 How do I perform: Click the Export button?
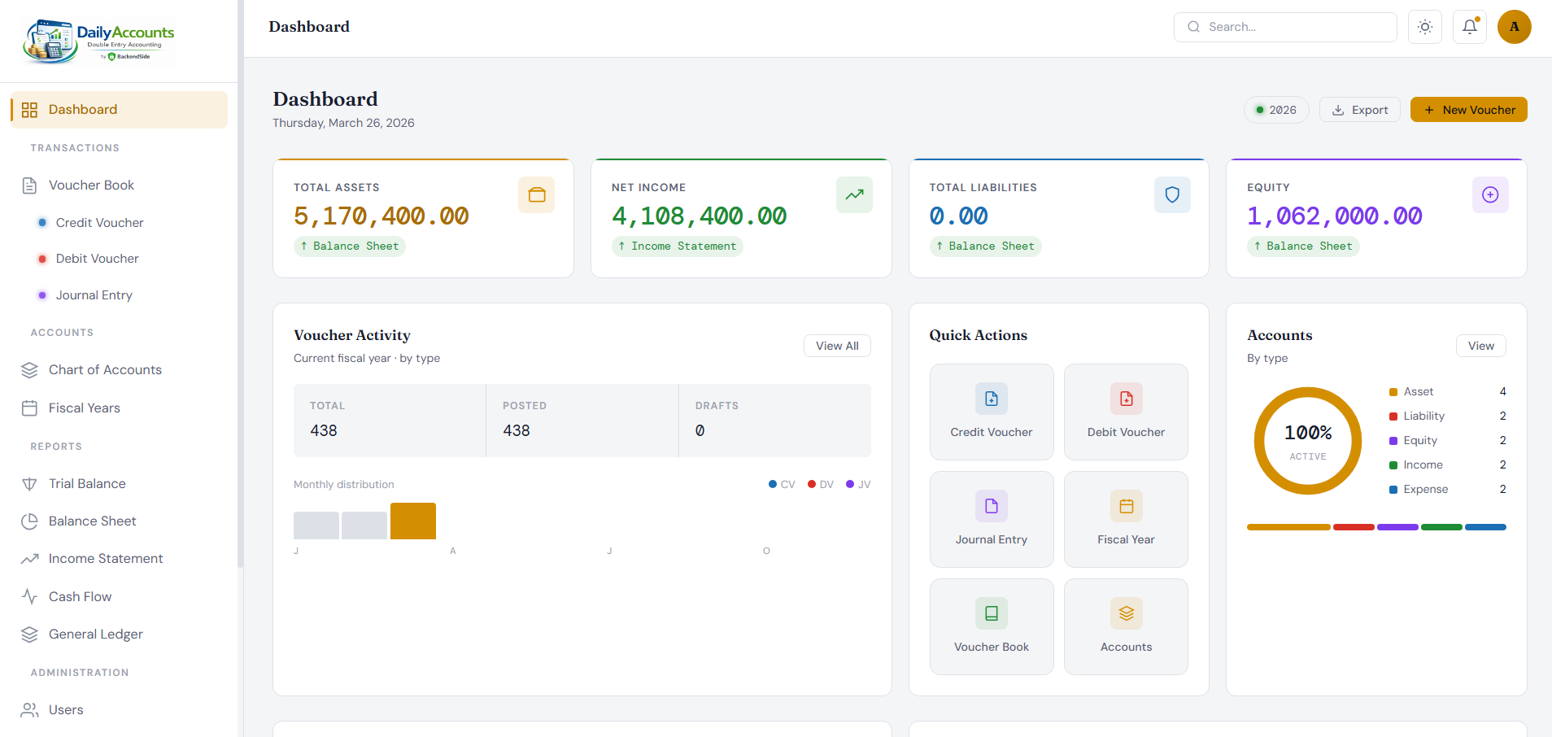1359,110
